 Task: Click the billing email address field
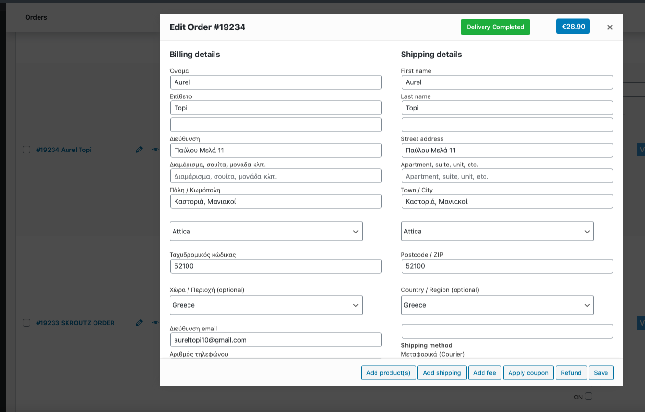coord(275,340)
